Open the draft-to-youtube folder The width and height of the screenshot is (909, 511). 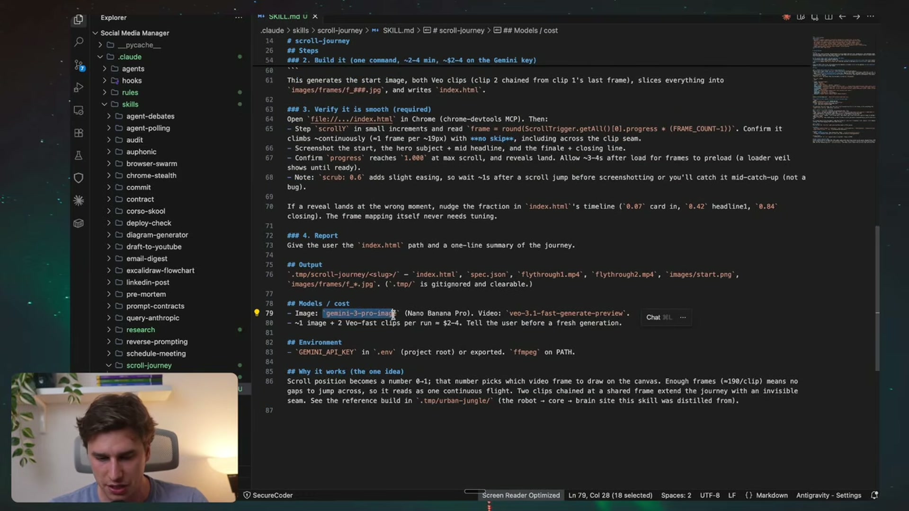click(x=154, y=247)
